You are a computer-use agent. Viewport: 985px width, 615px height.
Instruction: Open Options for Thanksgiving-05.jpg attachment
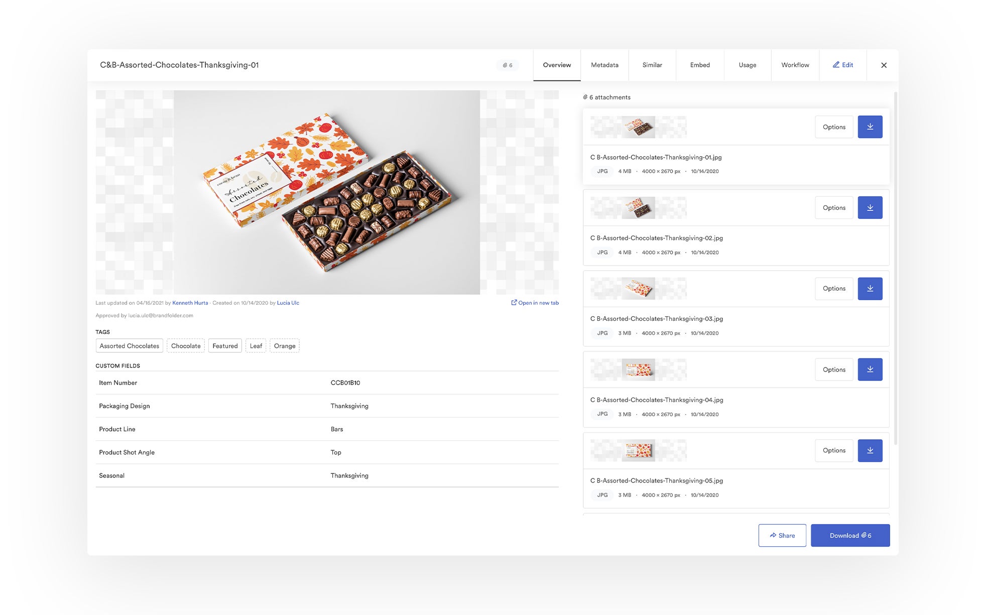point(834,450)
